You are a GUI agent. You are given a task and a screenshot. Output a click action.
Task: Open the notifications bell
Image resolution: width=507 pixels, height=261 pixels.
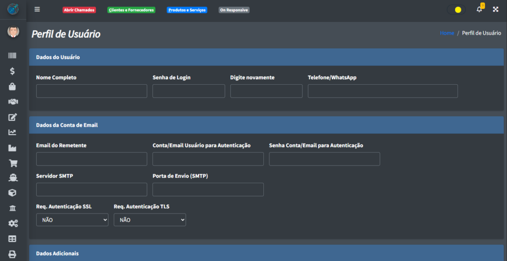pyautogui.click(x=479, y=9)
